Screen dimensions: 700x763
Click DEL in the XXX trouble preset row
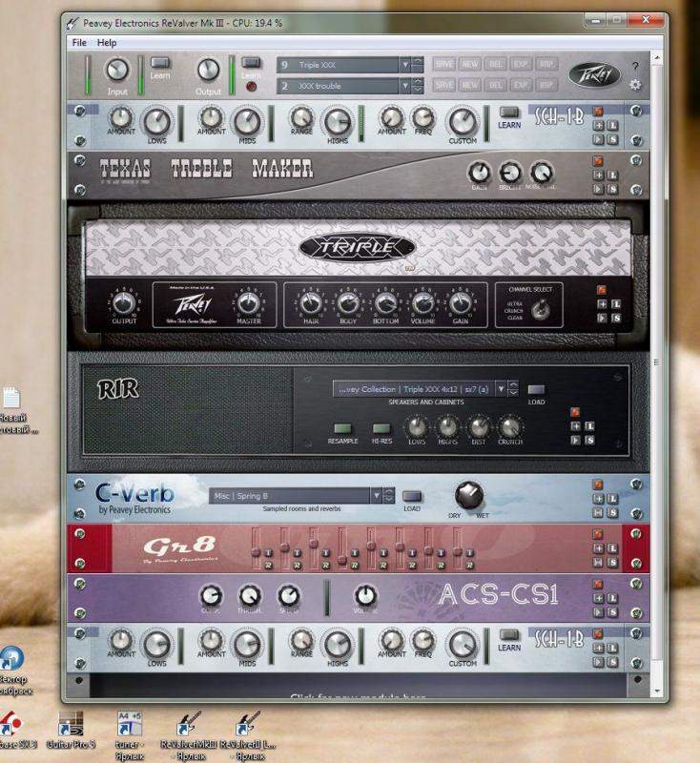(495, 85)
